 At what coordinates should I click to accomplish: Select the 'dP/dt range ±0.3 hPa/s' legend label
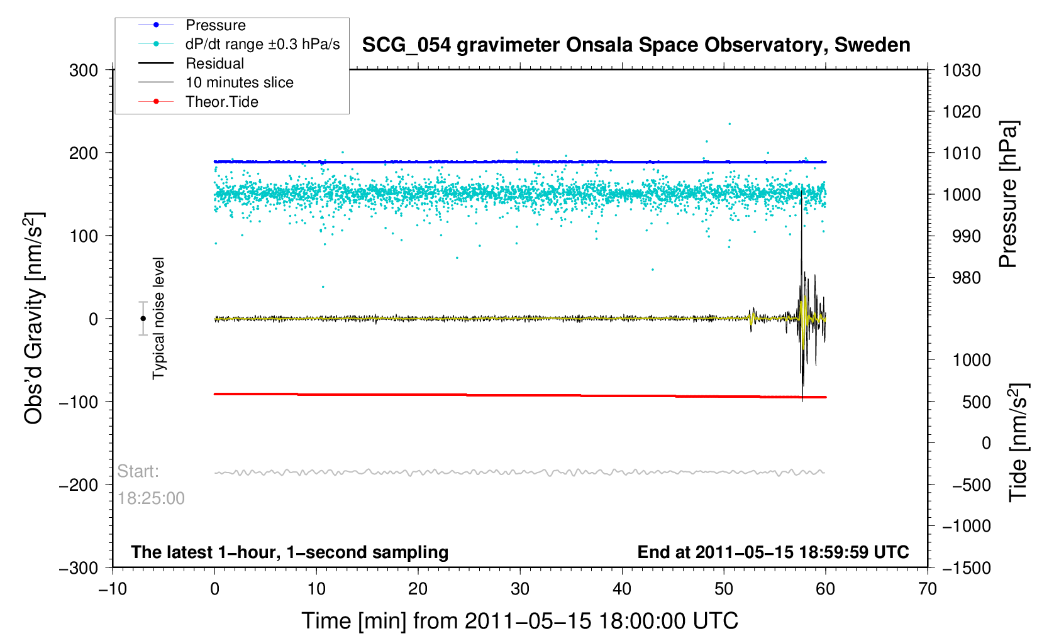[262, 44]
